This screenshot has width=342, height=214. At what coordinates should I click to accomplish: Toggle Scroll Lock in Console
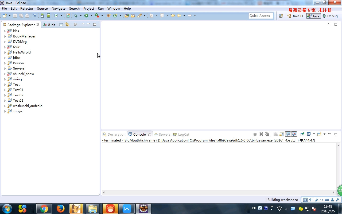click(282, 134)
